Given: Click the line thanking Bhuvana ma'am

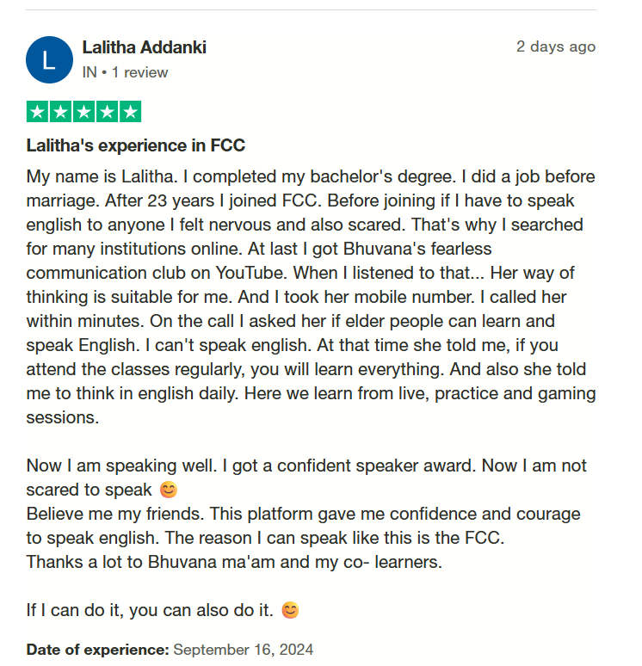Looking at the screenshot, I should pos(234,562).
